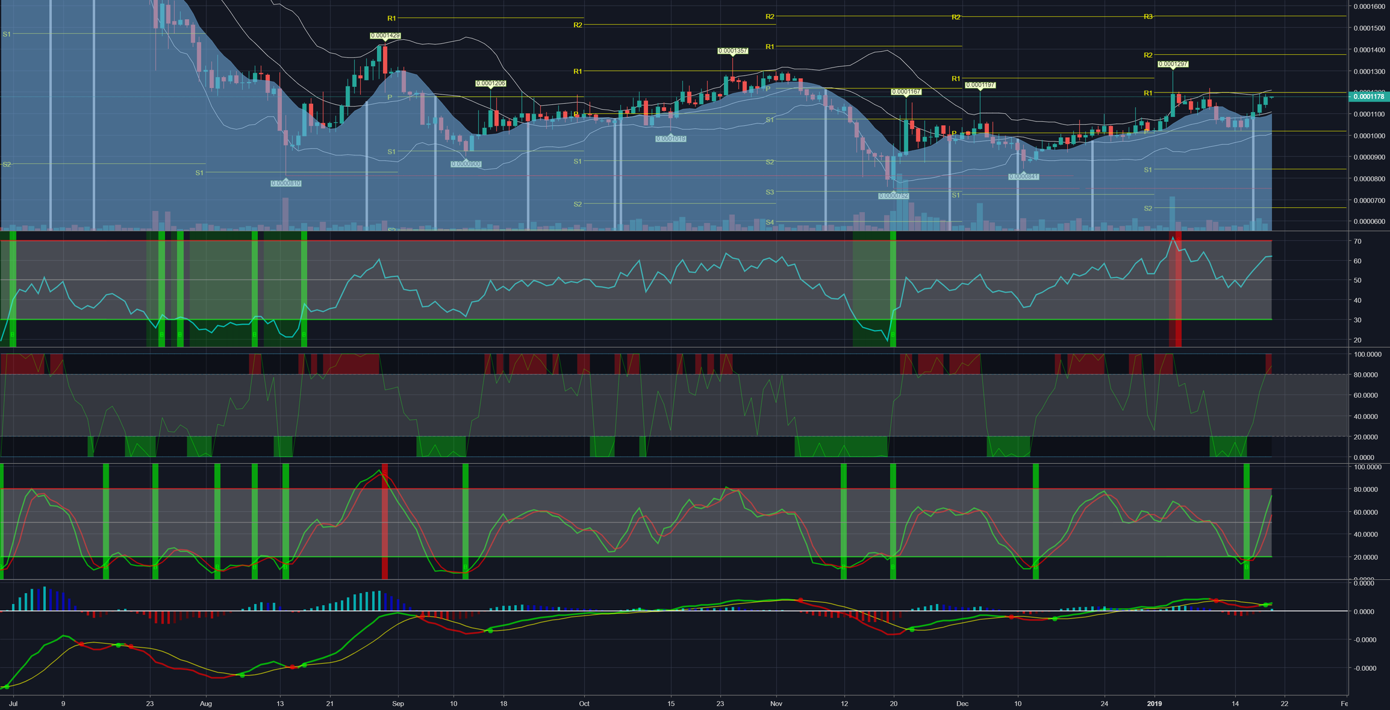The height and width of the screenshot is (710, 1390).
Task: Click the 0.0001206 price callout
Action: 490,84
